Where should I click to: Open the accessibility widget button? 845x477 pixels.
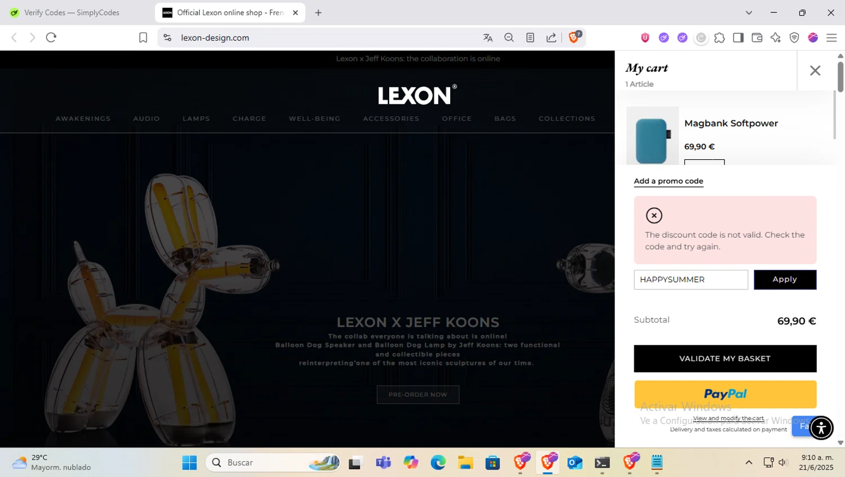(x=821, y=427)
